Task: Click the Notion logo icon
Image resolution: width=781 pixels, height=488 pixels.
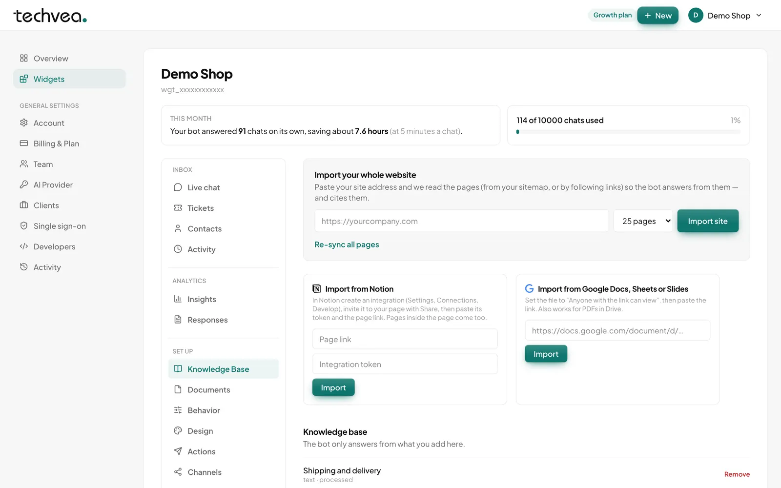Action: coord(317,288)
